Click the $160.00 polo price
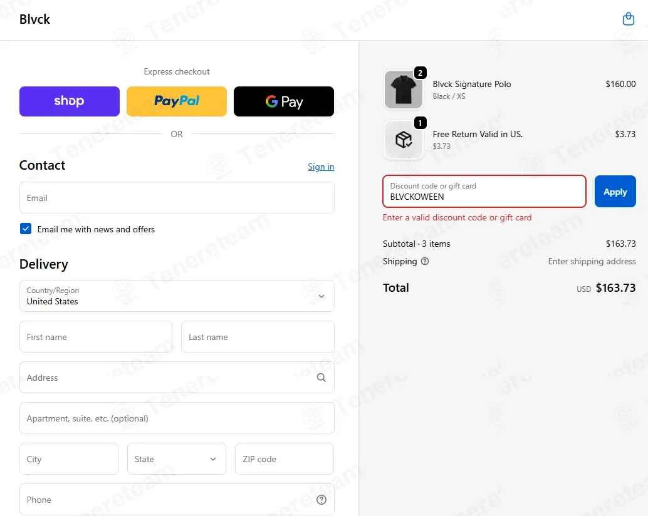The width and height of the screenshot is (648, 516). (x=620, y=84)
